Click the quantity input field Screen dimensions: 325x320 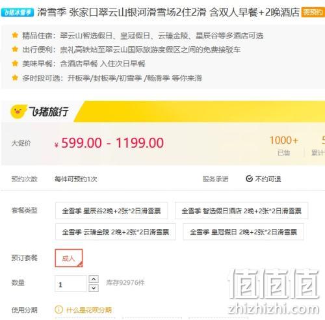click(x=71, y=284)
